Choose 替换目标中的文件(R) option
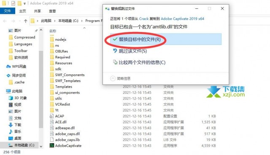The width and height of the screenshot is (270, 155). click(166, 39)
